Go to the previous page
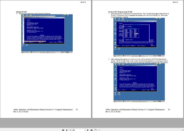Viewport: 184px width, 131px height. (x=67, y=130)
